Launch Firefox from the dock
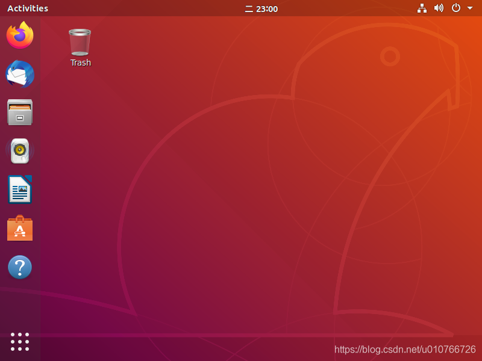 tap(20, 35)
